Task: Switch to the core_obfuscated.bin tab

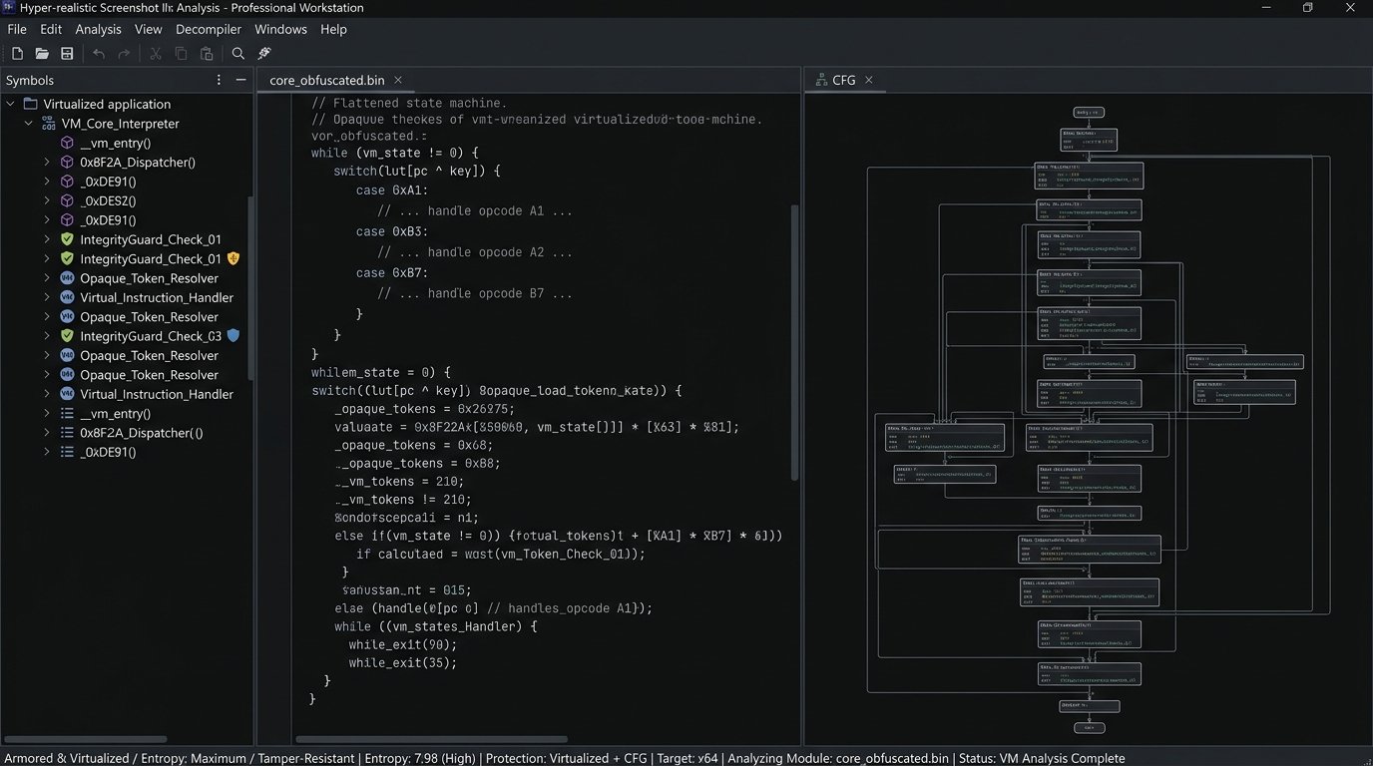Action: 327,80
